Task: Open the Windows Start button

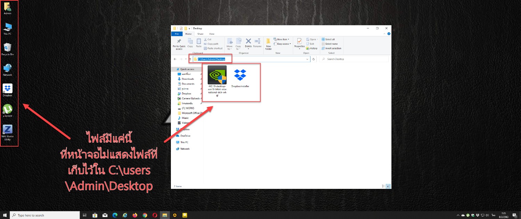Action: click(x=5, y=215)
